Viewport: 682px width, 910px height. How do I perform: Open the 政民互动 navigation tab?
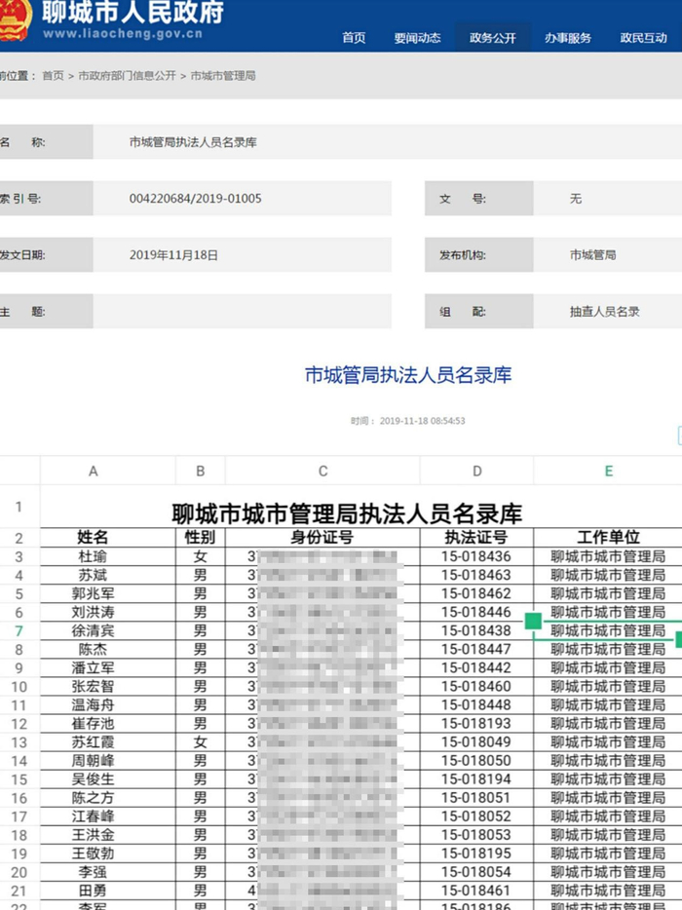pyautogui.click(x=643, y=38)
